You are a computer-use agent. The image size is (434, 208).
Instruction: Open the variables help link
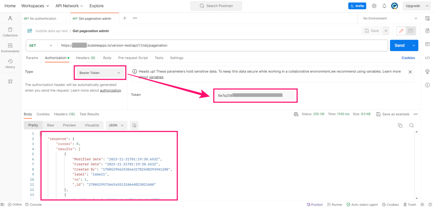(156, 77)
